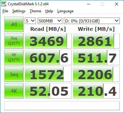The width and height of the screenshot is (124, 113).
Task: Open the Settings menu
Action: (x=19, y=11)
